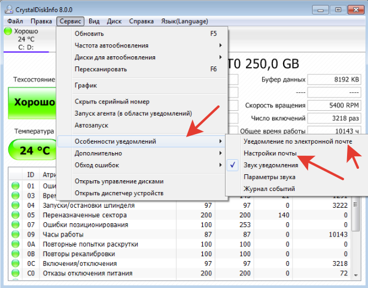Select the row Включения/отключения
368x288 pixels.
tap(180, 263)
